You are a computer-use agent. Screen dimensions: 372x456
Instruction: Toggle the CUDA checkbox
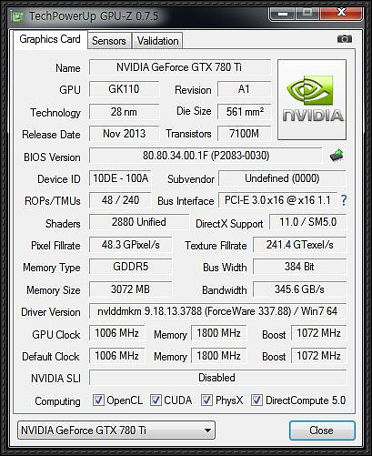coord(156,400)
